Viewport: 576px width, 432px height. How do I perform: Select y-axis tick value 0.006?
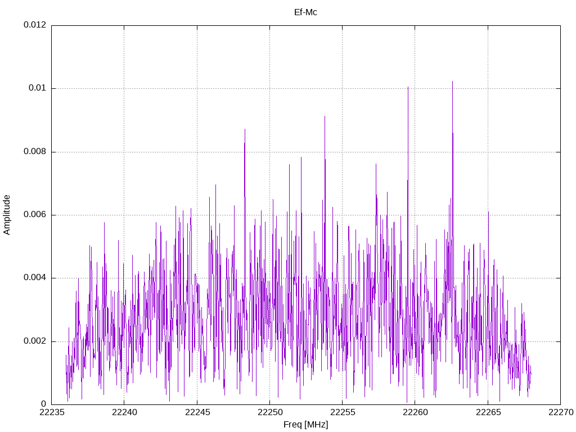pyautogui.click(x=35, y=214)
